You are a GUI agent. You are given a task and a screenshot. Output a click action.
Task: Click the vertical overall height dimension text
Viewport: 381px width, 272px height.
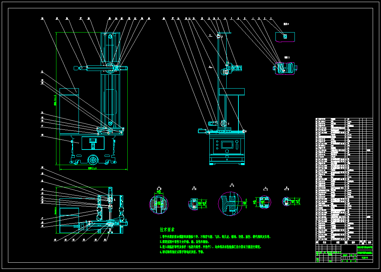(55, 100)
